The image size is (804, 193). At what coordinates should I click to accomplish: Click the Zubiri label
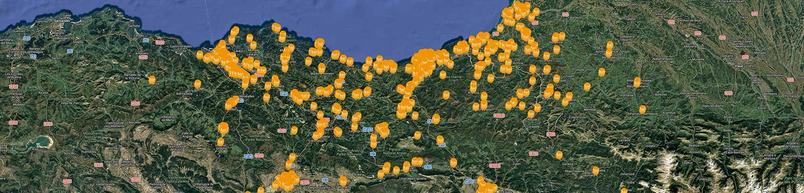coord(516,163)
